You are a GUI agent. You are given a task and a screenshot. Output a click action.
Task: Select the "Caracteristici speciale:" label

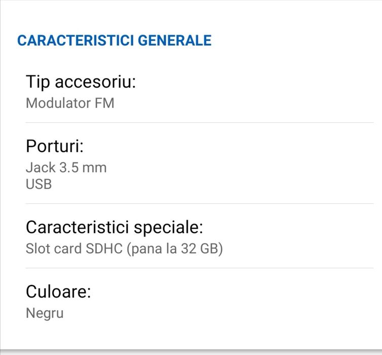[114, 227]
